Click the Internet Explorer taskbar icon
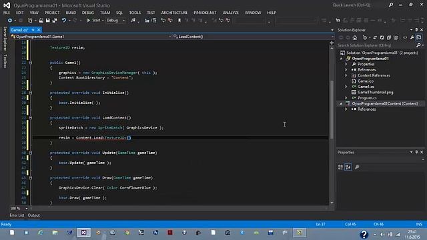This screenshot has height=240, width=427. coord(41,233)
